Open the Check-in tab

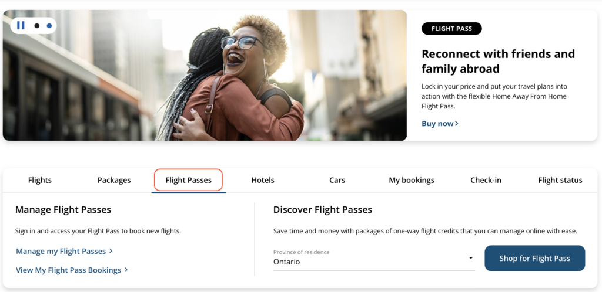[486, 180]
